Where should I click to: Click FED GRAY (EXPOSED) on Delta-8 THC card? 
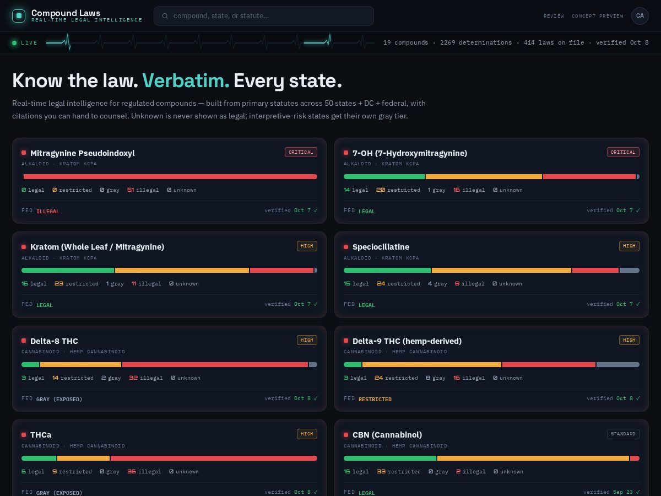(x=52, y=399)
